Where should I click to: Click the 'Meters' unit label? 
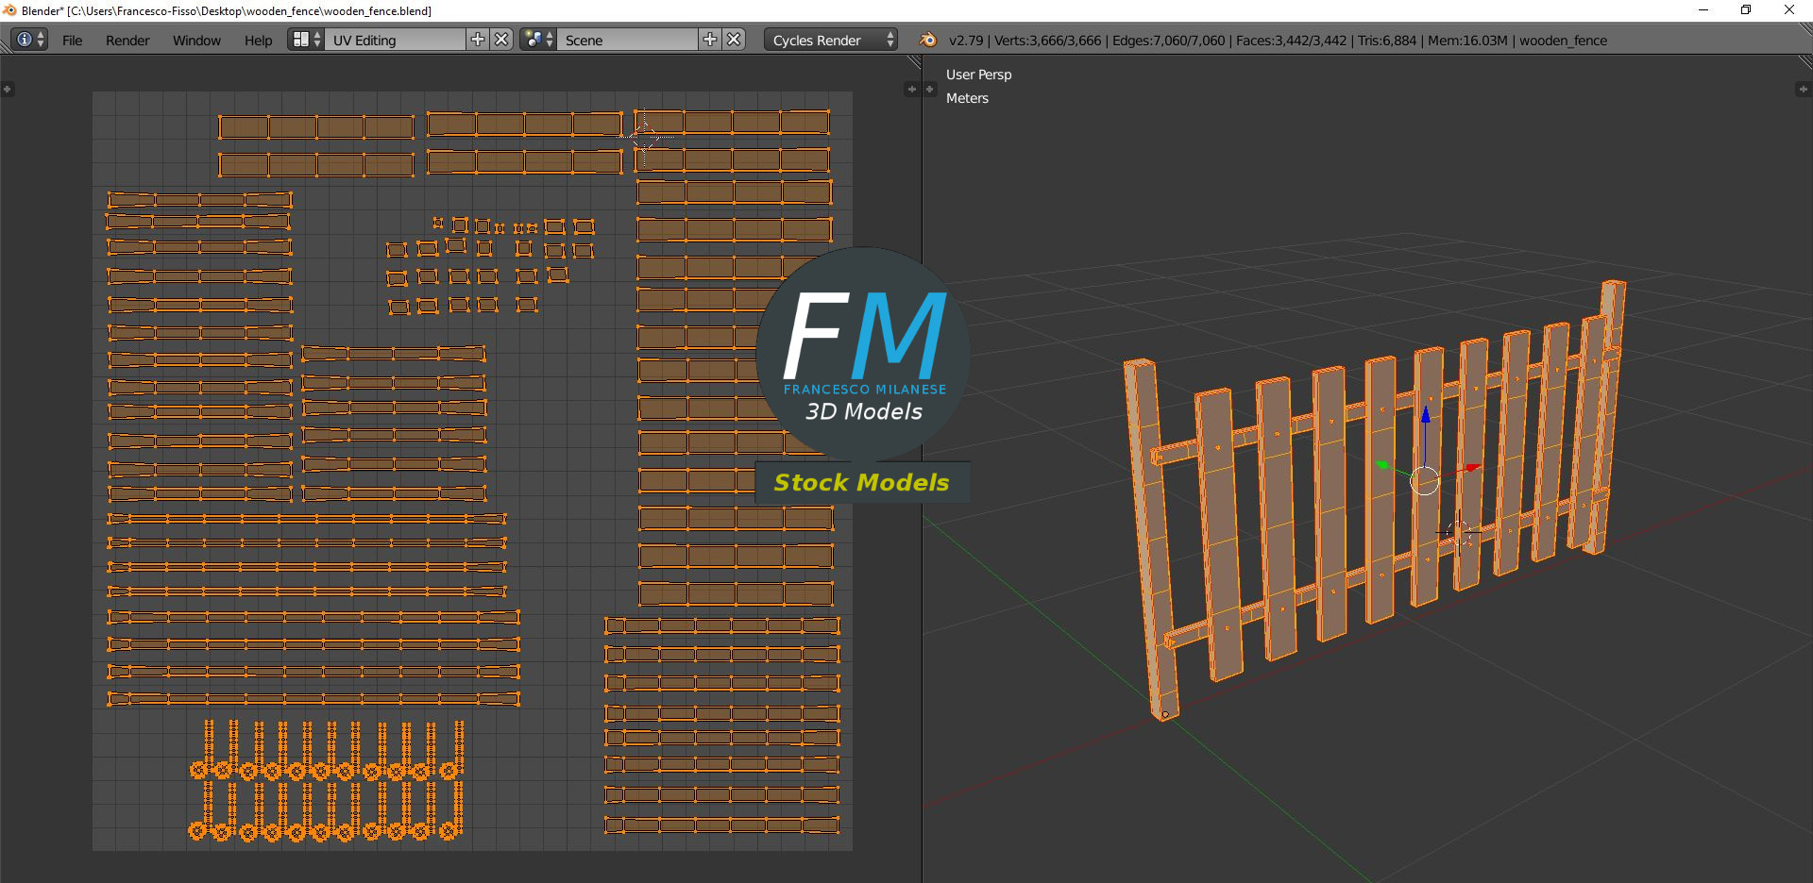[x=967, y=98]
